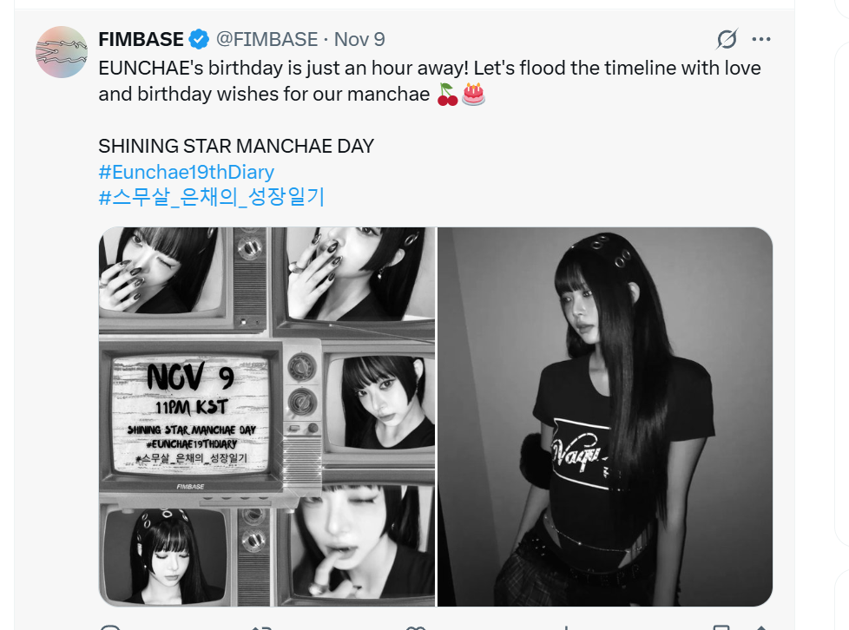Image resolution: width=849 pixels, height=630 pixels.
Task: Click the reply icon below the photos
Action: click(110, 627)
